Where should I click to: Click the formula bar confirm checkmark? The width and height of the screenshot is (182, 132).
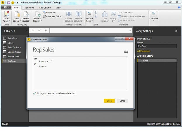pyautogui.click(x=39, y=30)
